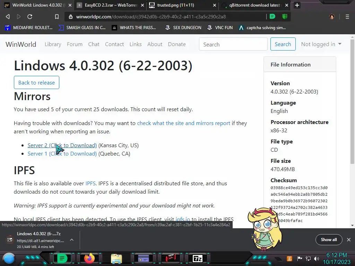Open the red app icon on the taskbar

pos(171,258)
